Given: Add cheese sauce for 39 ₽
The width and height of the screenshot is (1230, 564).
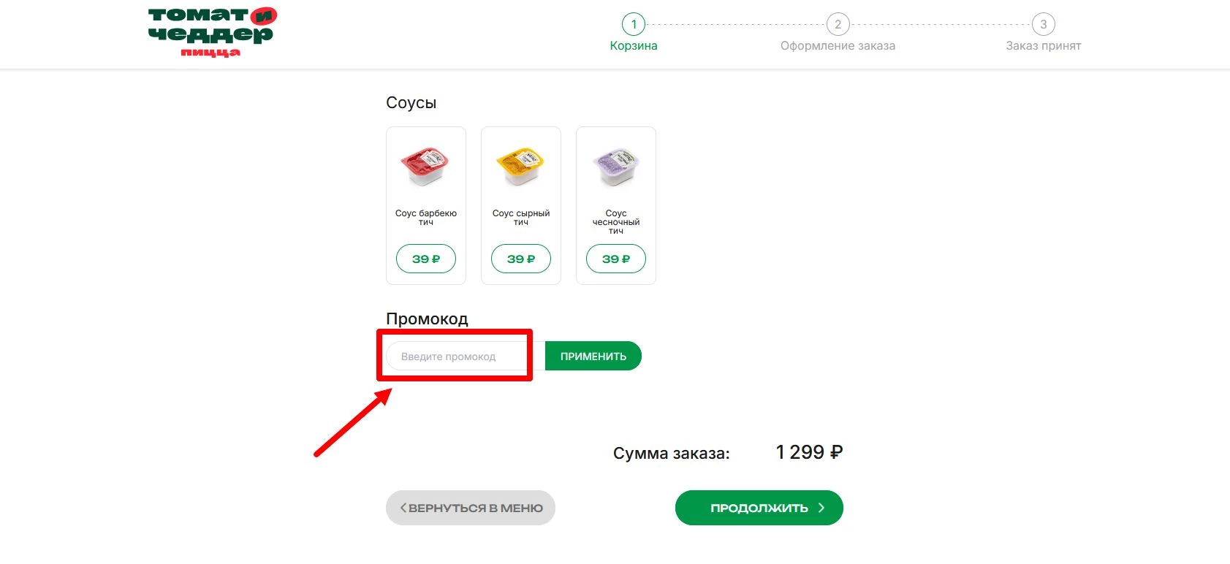Looking at the screenshot, I should pos(520,259).
